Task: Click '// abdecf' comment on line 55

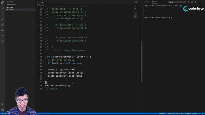Action: 51,89
